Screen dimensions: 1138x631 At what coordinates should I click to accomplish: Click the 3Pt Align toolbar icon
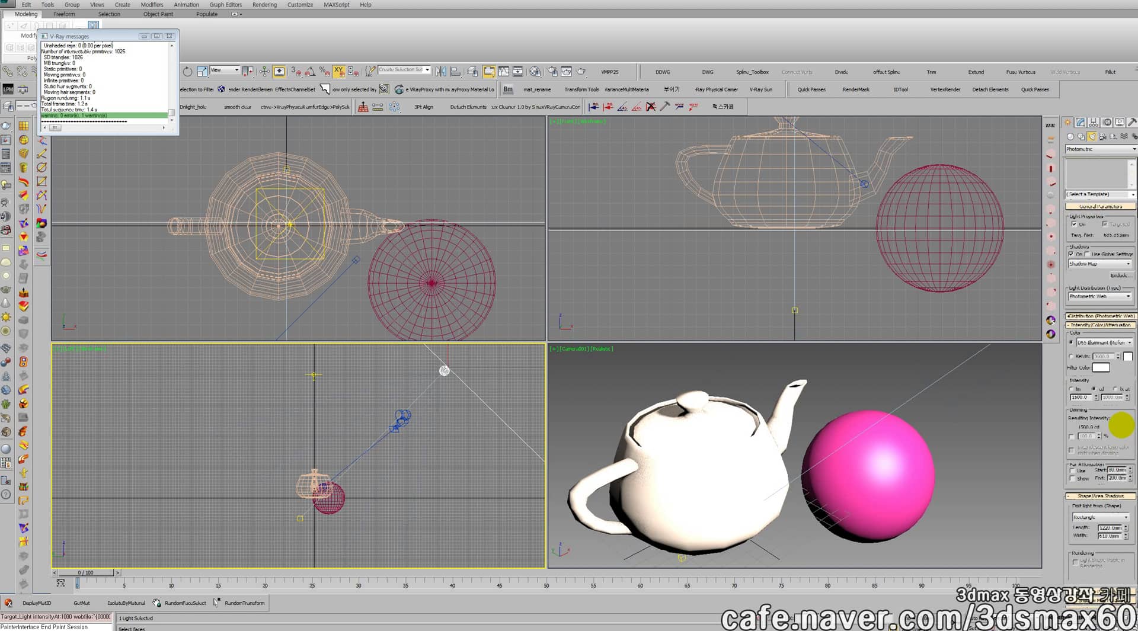coord(424,107)
